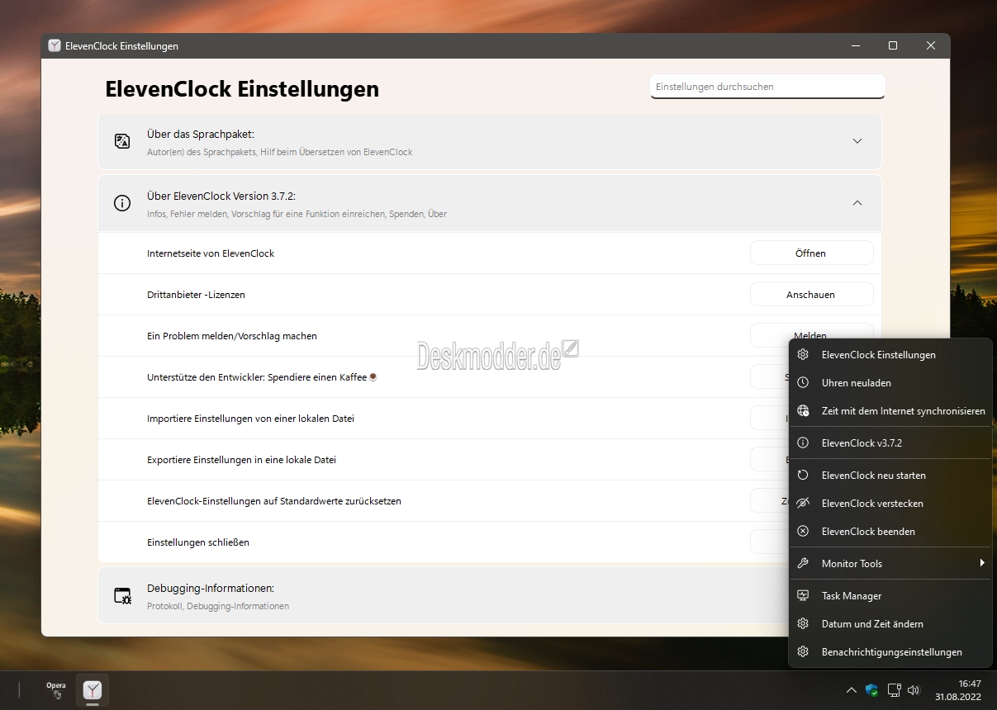Click the ElevenClock logo in the title bar
Screen dimensions: 997x710
click(55, 46)
